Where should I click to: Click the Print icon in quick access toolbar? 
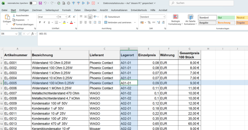click(x=68, y=3)
